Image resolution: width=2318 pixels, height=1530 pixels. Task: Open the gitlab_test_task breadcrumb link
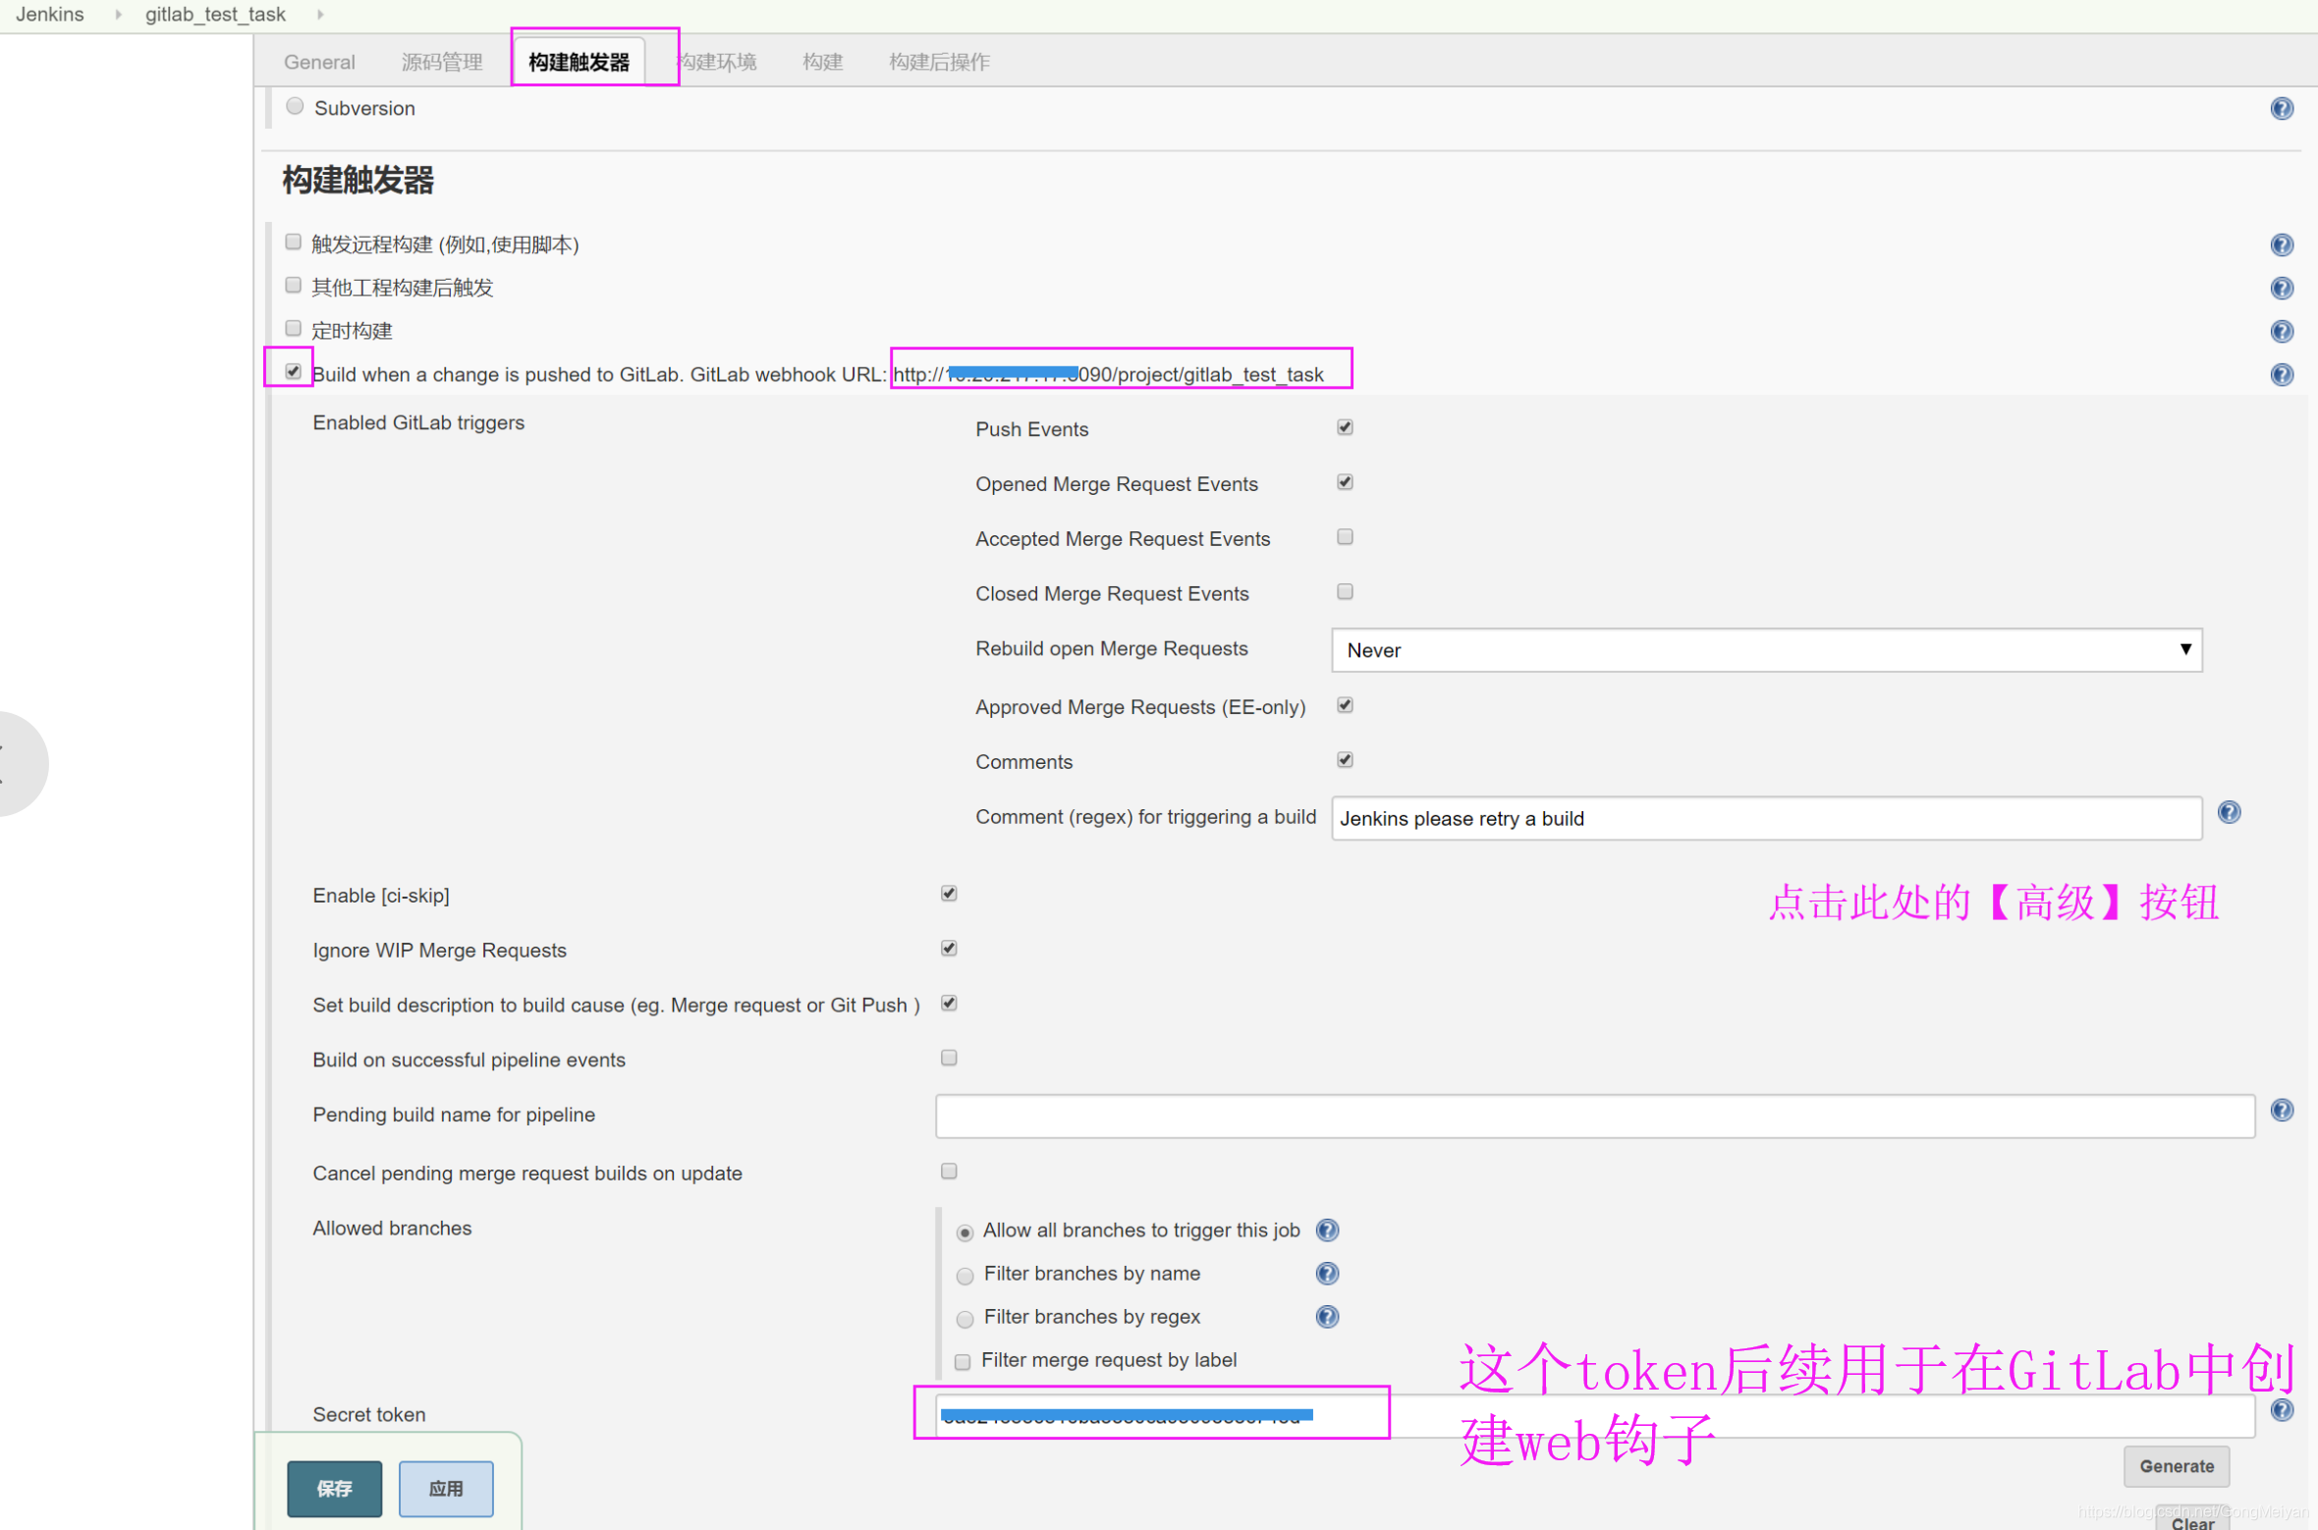215,14
